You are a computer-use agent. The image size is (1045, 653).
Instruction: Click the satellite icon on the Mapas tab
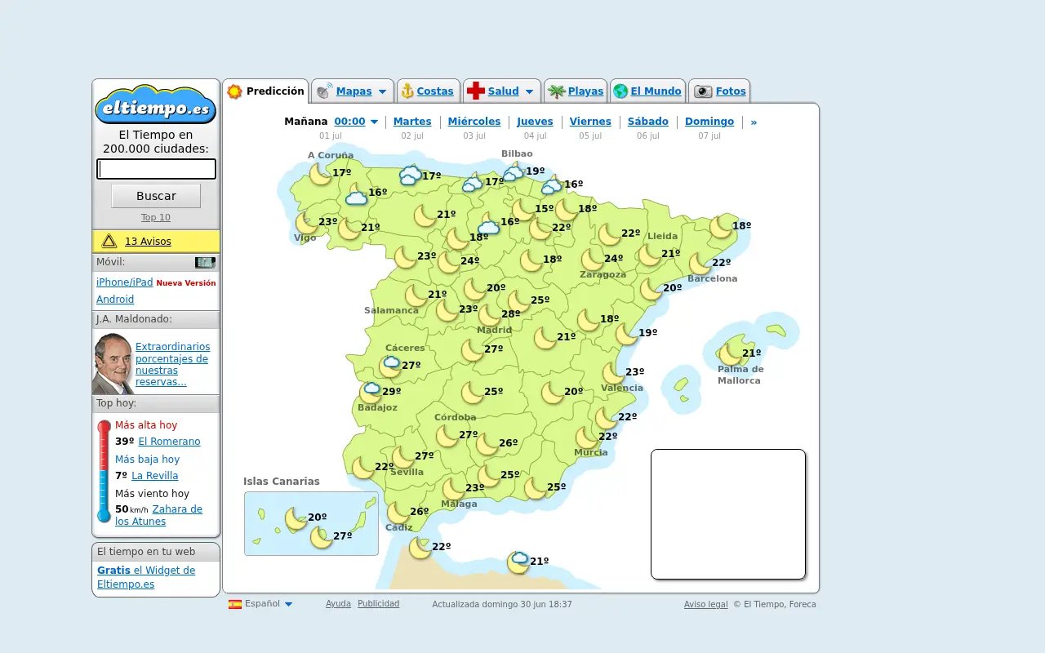point(324,91)
